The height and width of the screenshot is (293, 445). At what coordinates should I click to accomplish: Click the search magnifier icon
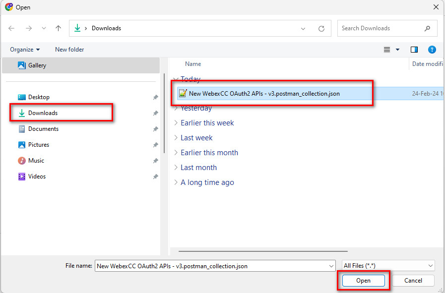(427, 28)
